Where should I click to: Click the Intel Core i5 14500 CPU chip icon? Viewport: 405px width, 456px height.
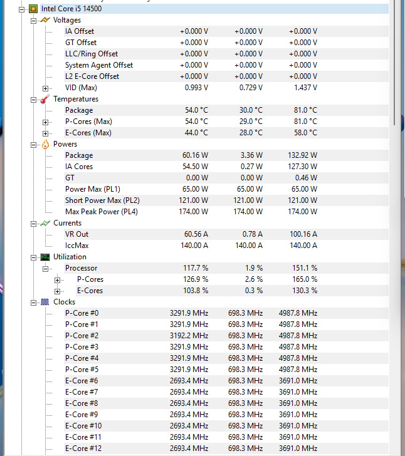pyautogui.click(x=33, y=9)
